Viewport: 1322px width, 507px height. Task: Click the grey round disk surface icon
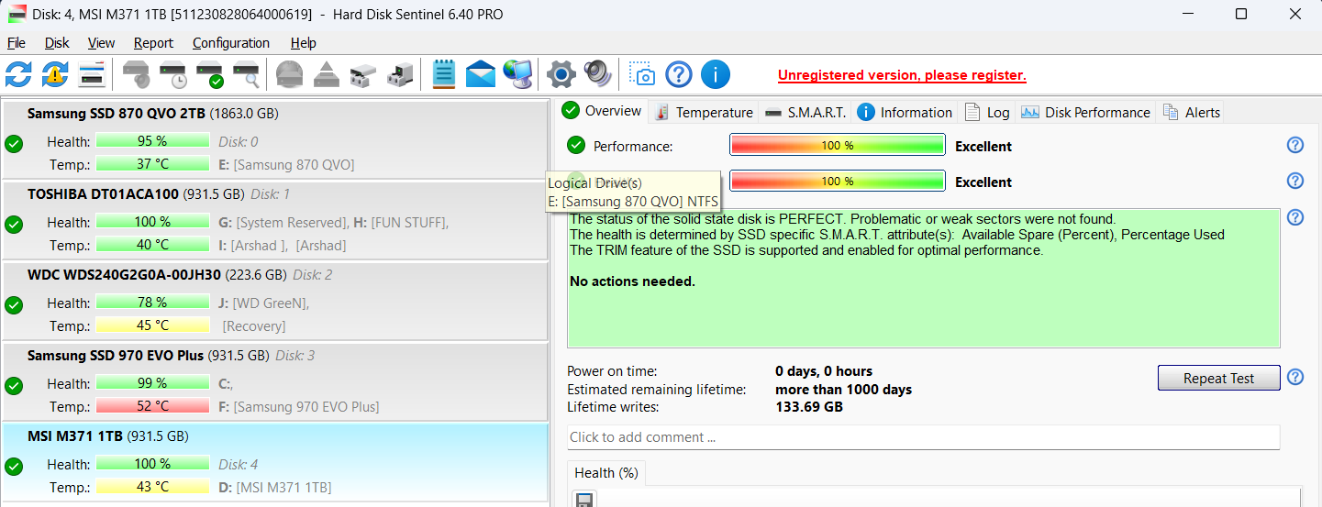(x=289, y=74)
